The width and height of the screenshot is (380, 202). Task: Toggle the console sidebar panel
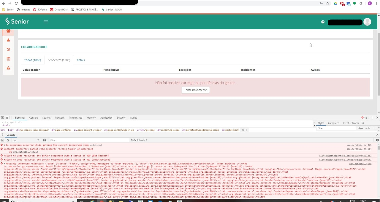3,140
